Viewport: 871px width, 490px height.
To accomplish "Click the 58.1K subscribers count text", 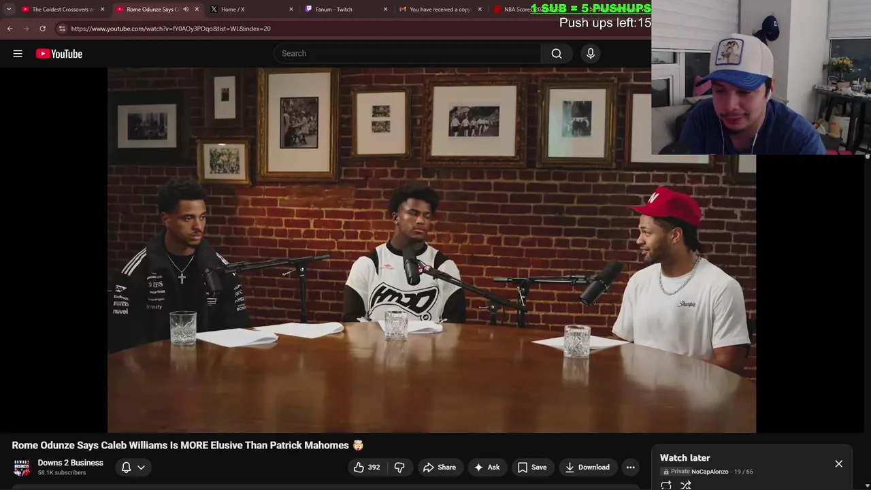I will [62, 473].
